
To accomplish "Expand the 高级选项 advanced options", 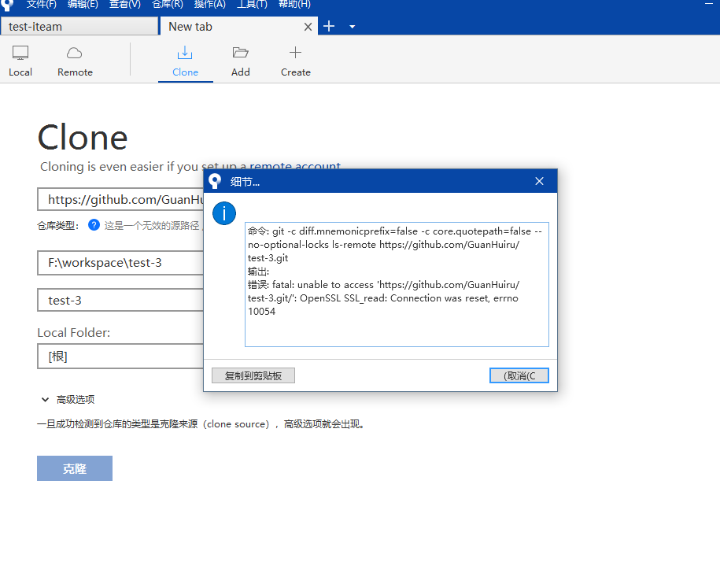I will 68,400.
